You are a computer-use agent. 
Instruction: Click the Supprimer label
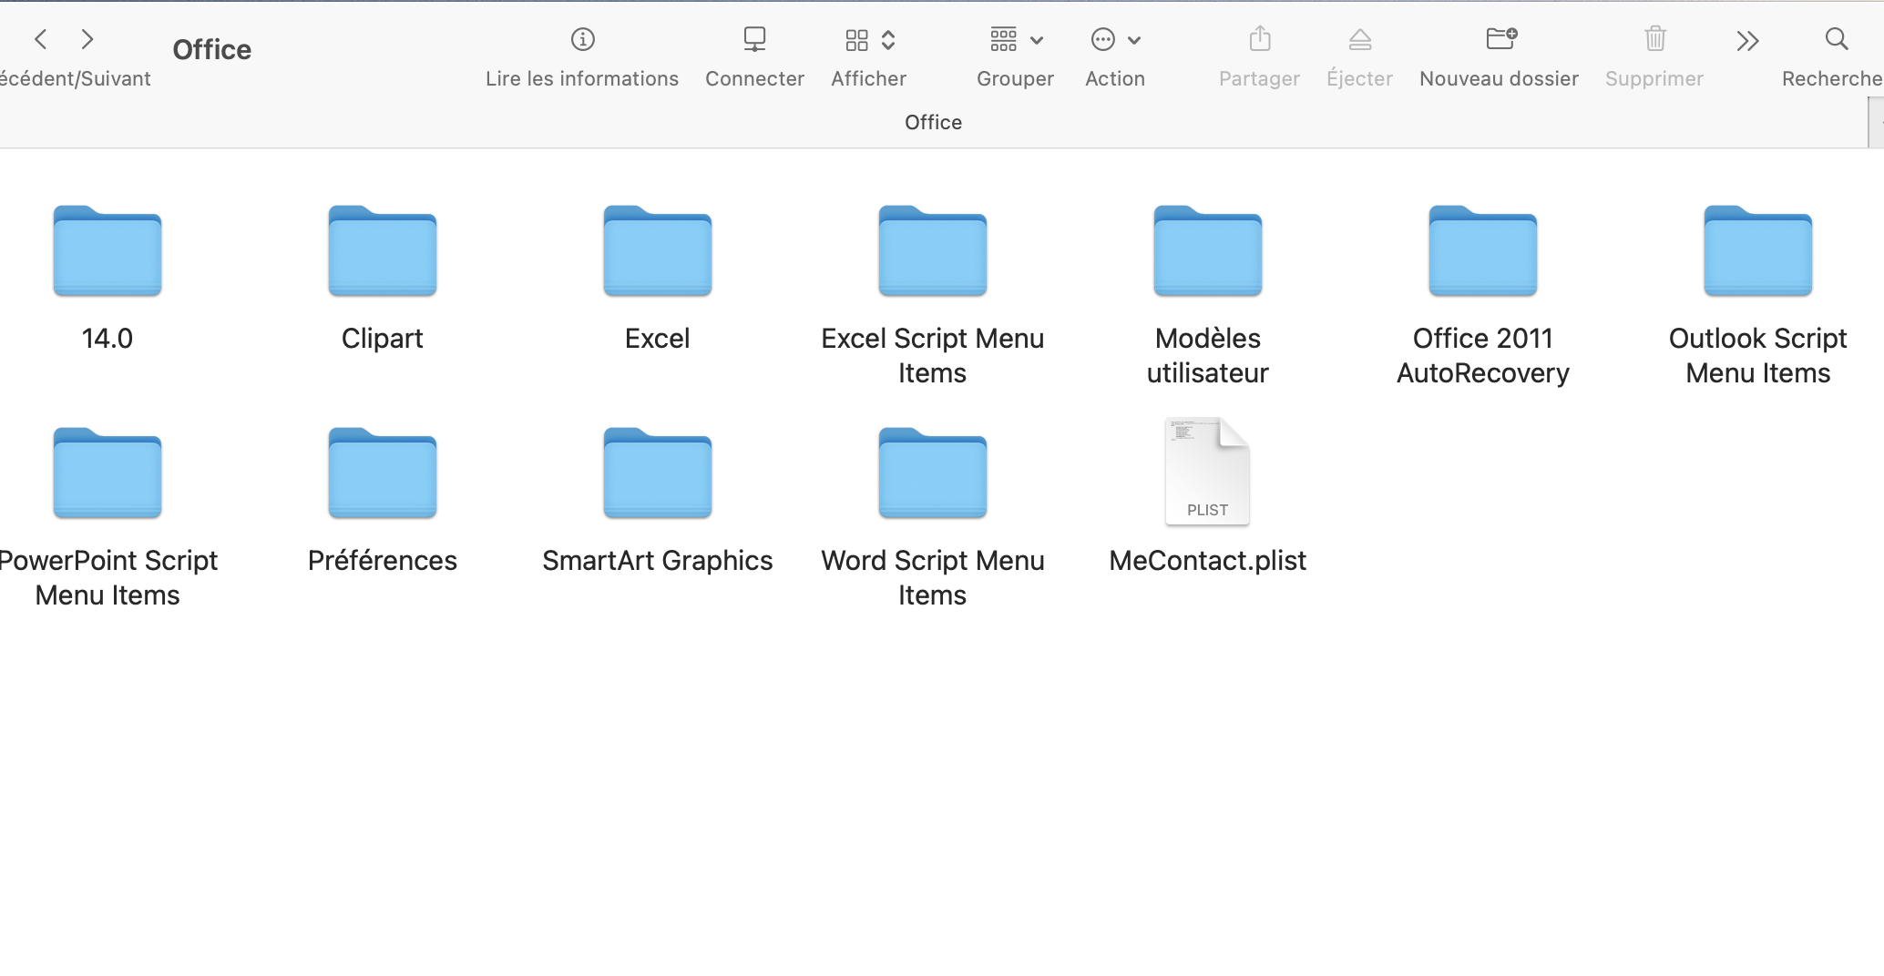[1654, 78]
